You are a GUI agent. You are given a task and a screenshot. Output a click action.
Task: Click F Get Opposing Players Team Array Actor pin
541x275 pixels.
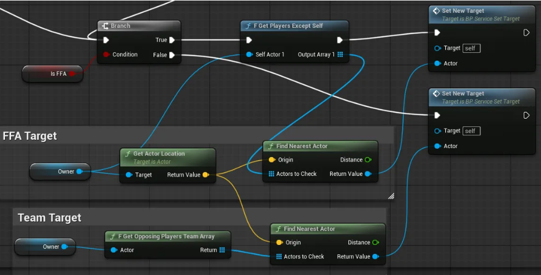[x=114, y=250]
